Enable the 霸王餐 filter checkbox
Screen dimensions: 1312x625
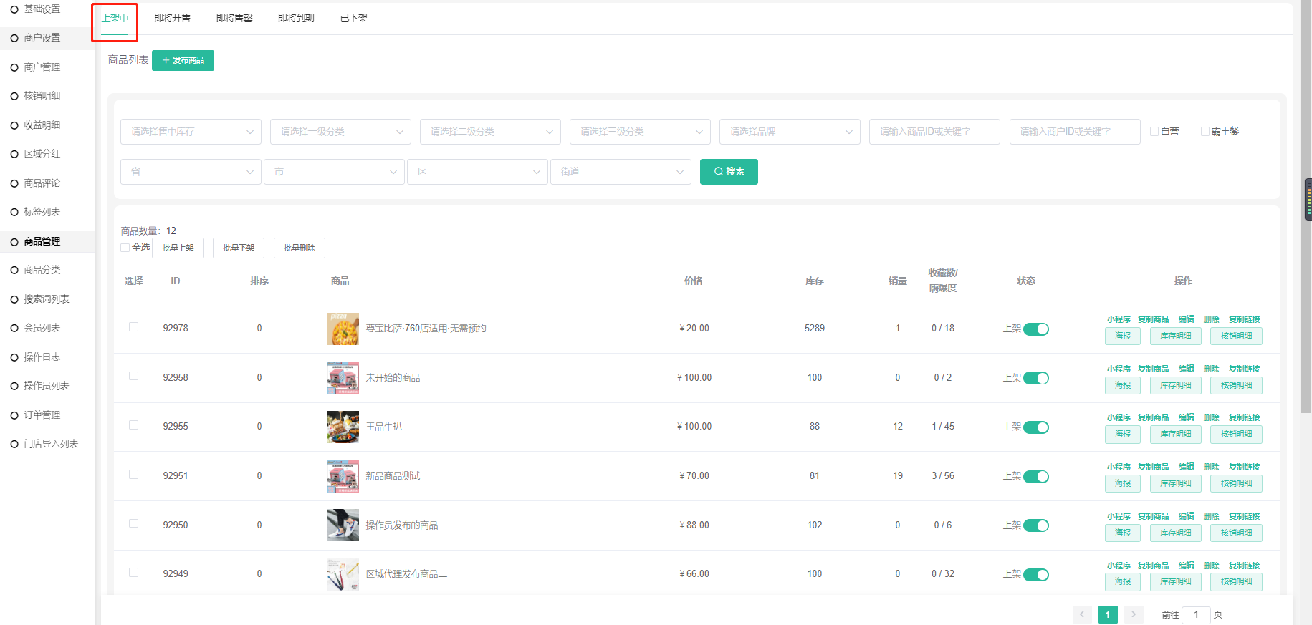tap(1205, 132)
